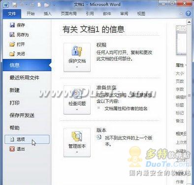Viewport: 194px width, 185px height.
Task: Click the 权限 (Permissions) heading
Action: [x=101, y=45]
